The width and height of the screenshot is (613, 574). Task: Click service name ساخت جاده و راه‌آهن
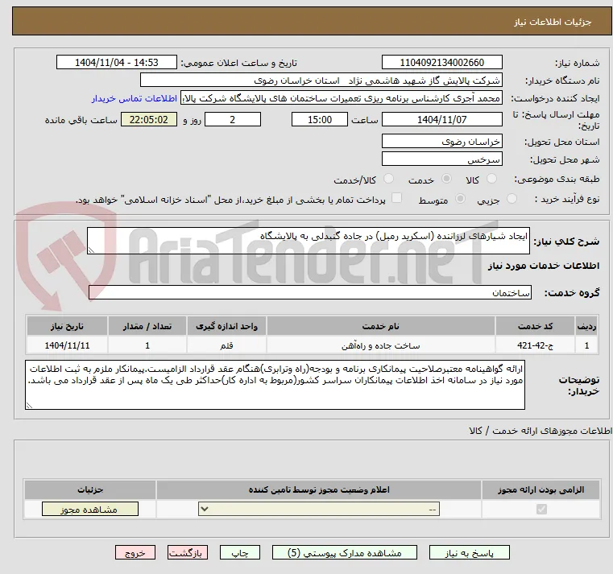[x=380, y=345]
